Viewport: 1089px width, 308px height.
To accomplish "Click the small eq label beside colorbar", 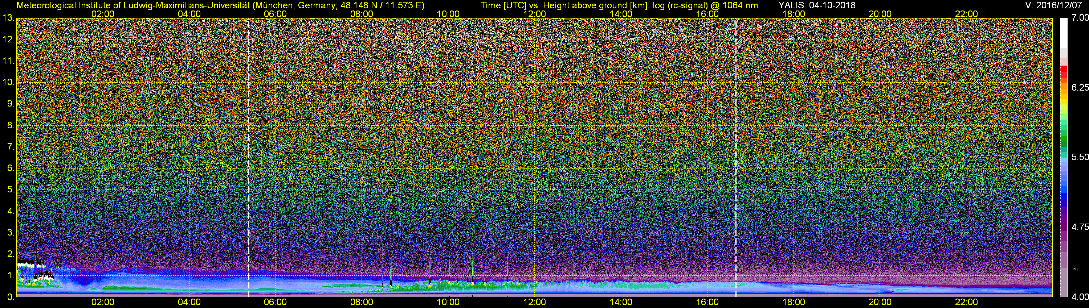I will pyautogui.click(x=1074, y=269).
